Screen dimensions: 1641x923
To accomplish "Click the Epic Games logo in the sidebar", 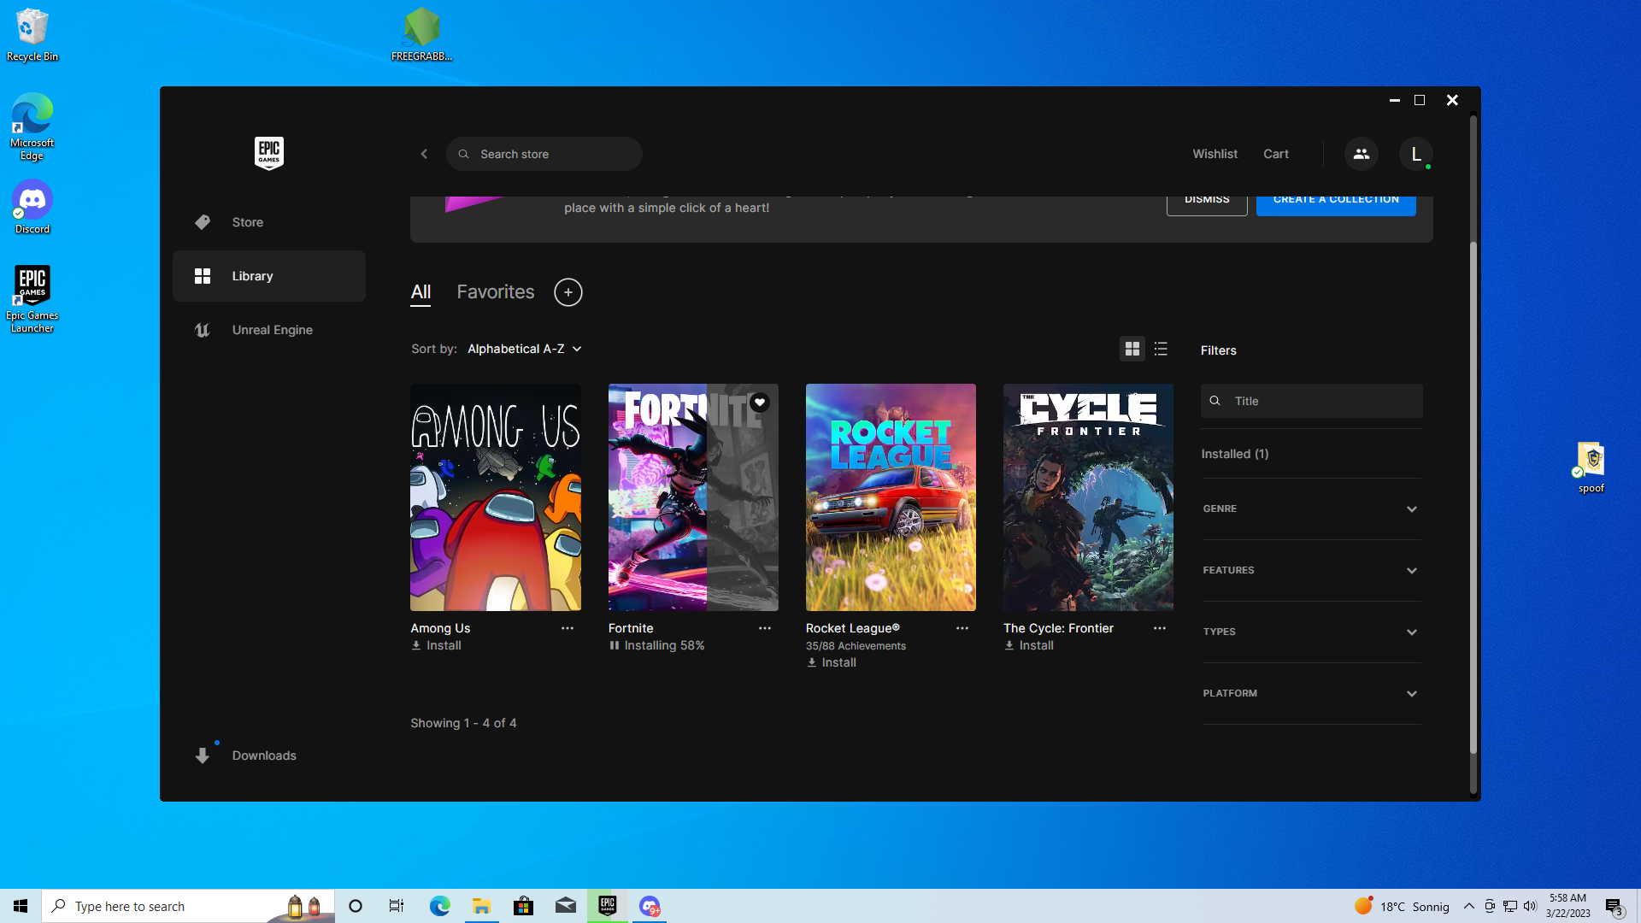I will [269, 153].
